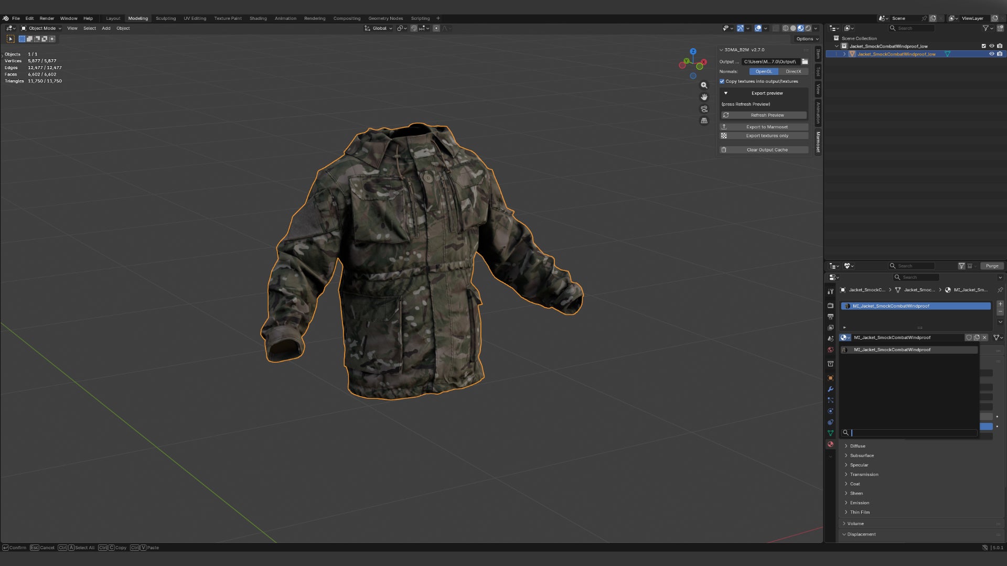Enable wireframe viewport shading

786,28
